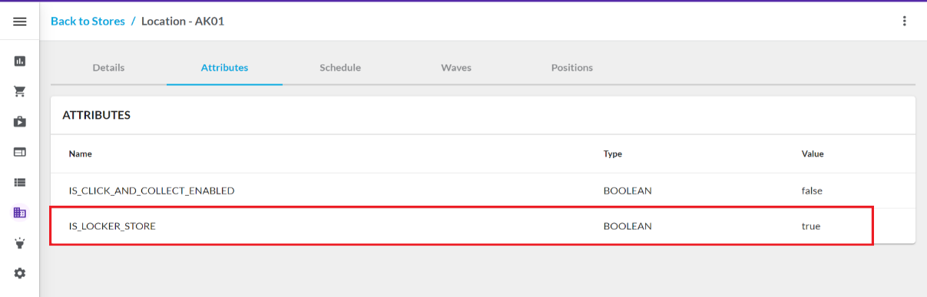Open the shopping cart section
927x297 pixels.
[x=20, y=91]
